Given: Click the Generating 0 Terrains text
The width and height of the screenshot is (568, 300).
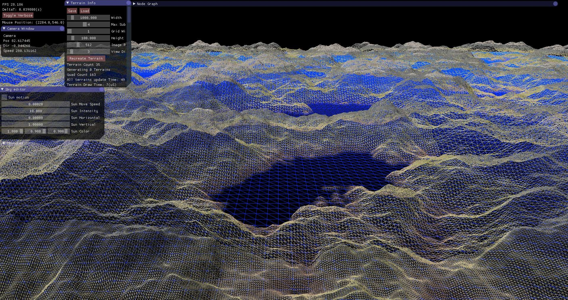Looking at the screenshot, I should (x=88, y=70).
